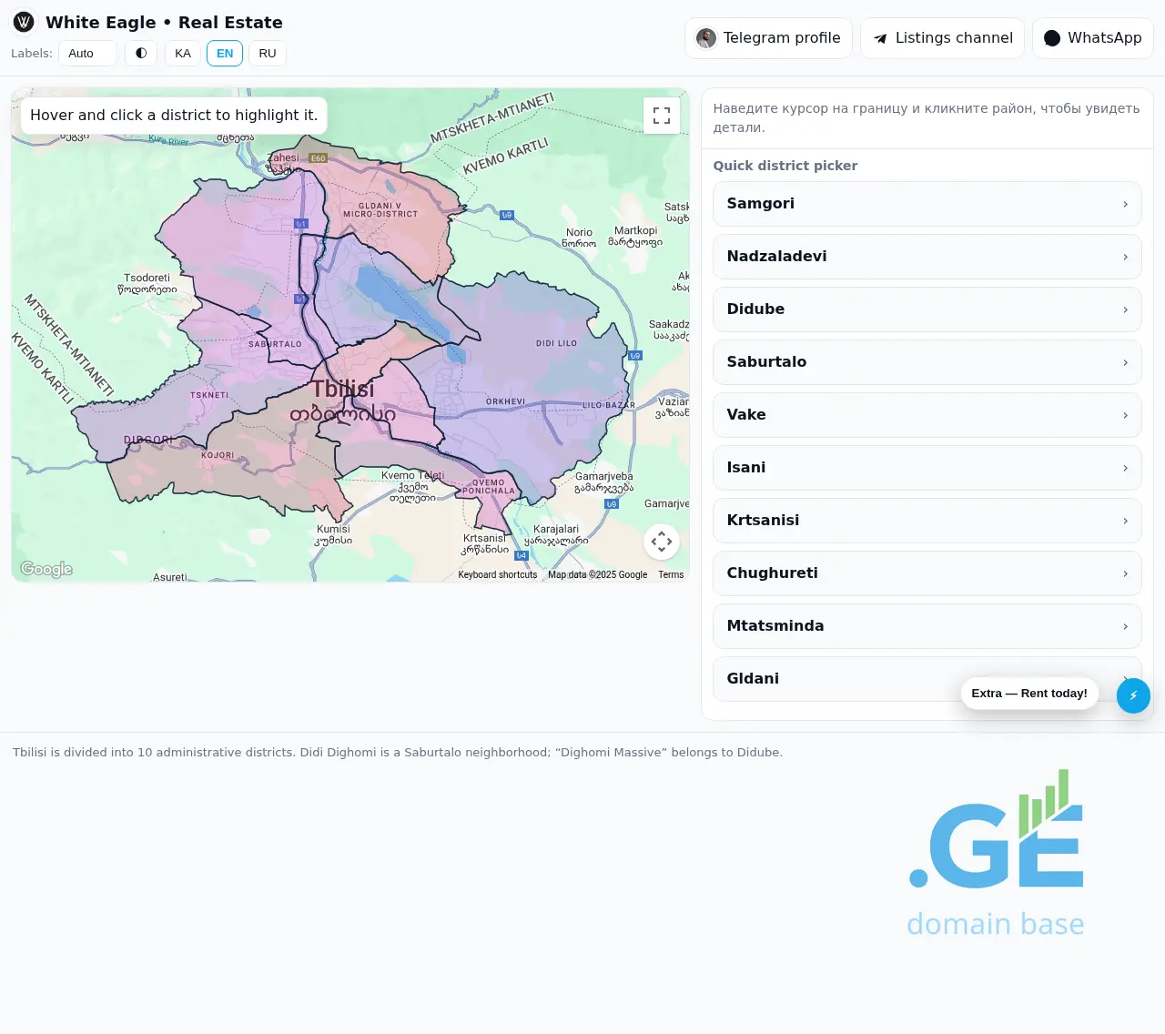Screen dimensions: 1165x1034
Task: Toggle the dark/light theme contrast button
Action: coord(141,54)
